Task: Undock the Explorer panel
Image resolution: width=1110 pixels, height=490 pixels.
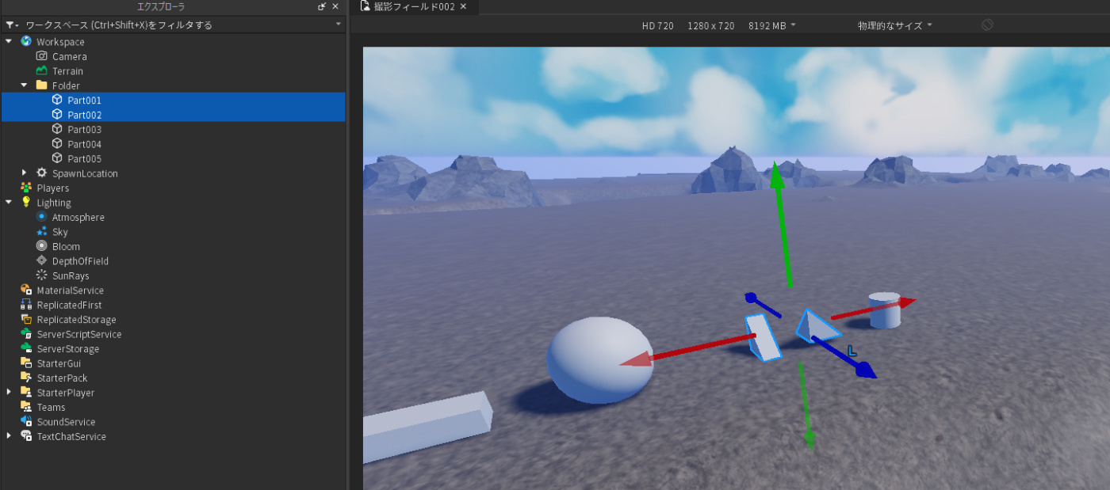Action: pos(322,6)
